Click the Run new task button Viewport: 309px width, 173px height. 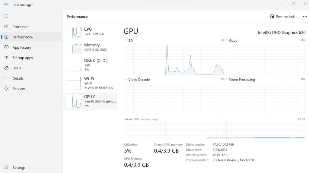click(282, 17)
